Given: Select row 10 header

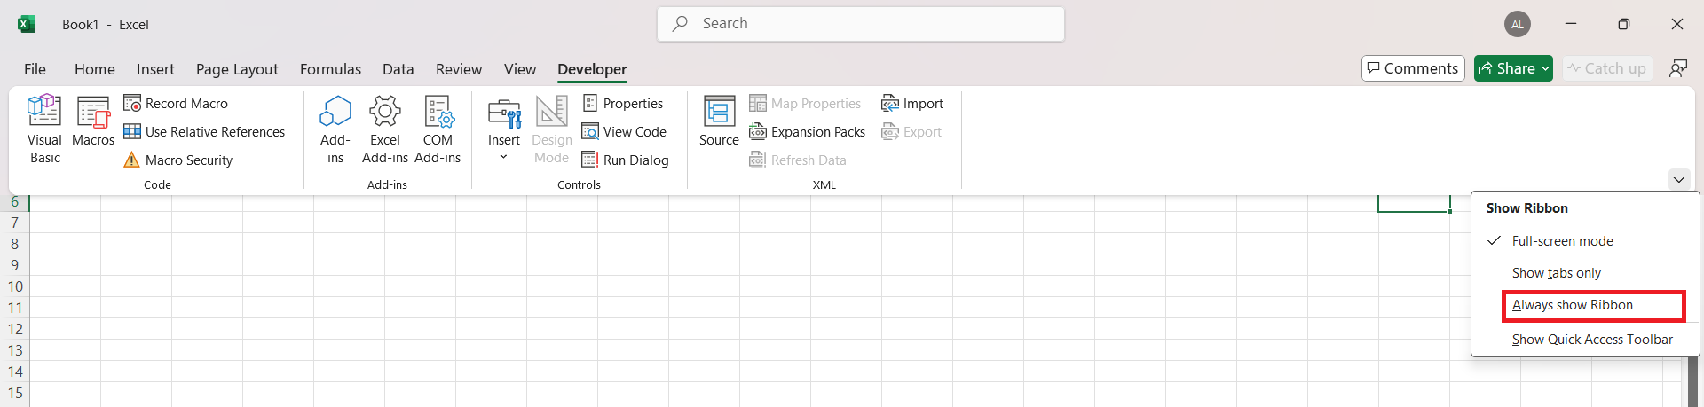Looking at the screenshot, I should tap(14, 286).
